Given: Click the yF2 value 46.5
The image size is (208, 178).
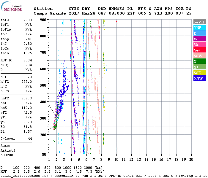Looking at the screenshot, I should [28, 112].
